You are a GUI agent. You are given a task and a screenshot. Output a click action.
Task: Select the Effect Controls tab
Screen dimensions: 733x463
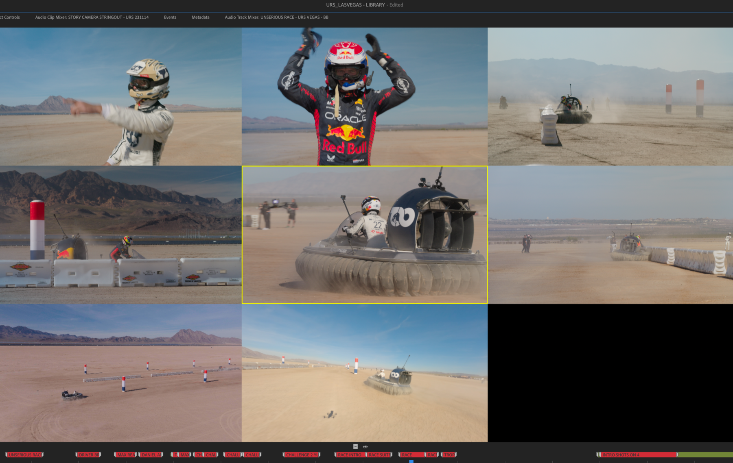[x=10, y=17]
